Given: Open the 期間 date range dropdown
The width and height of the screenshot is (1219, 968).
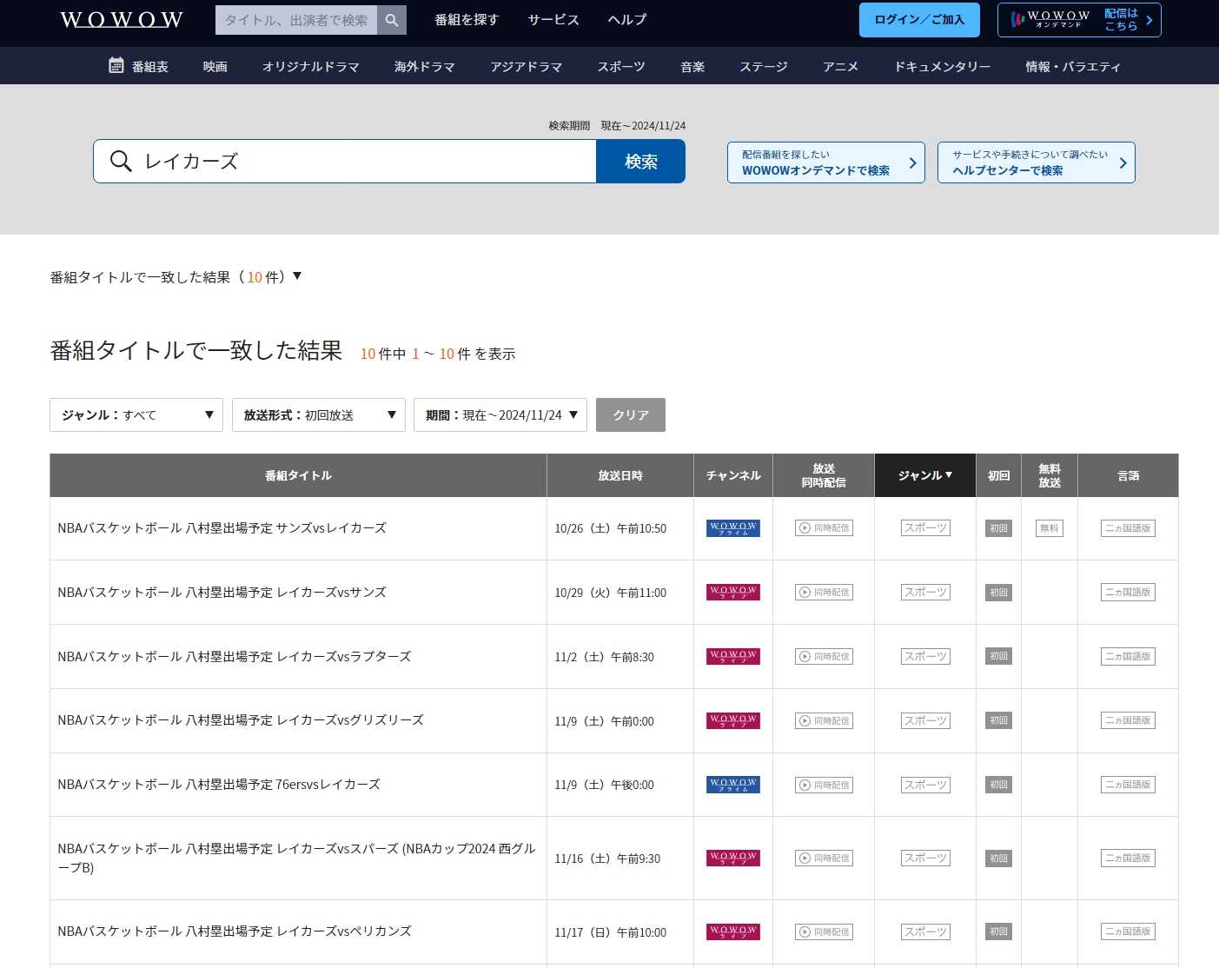Looking at the screenshot, I should click(500, 415).
